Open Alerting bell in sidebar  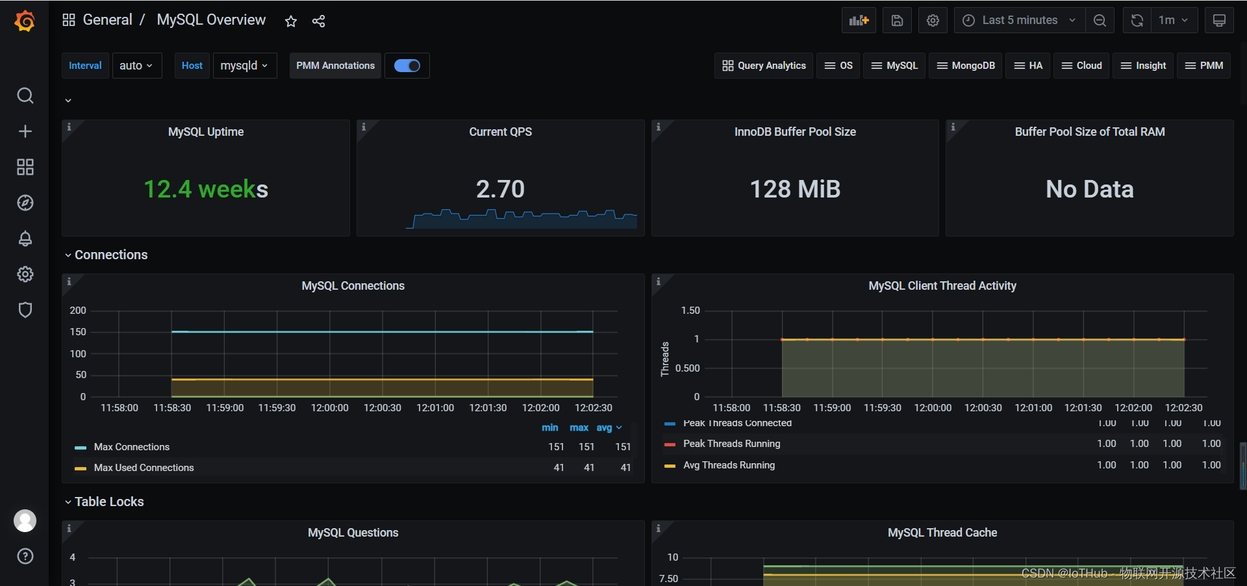point(25,238)
